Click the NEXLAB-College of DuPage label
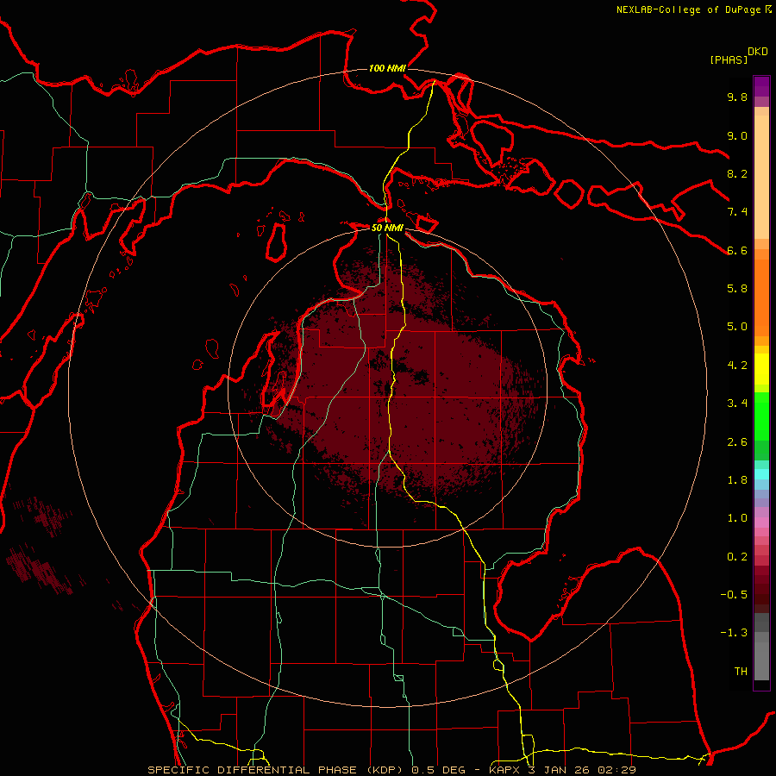Image resolution: width=776 pixels, height=776 pixels. coord(688,9)
